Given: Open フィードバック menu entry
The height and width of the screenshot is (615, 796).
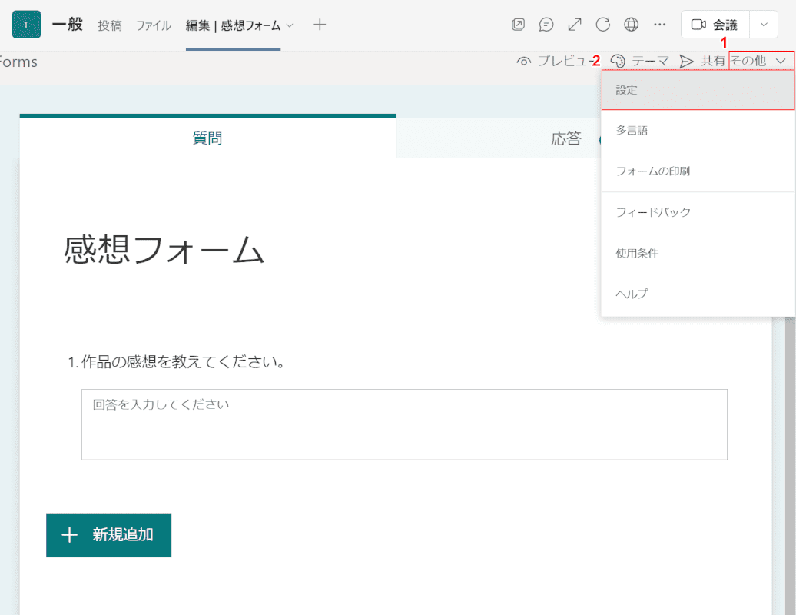Looking at the screenshot, I should pos(698,212).
